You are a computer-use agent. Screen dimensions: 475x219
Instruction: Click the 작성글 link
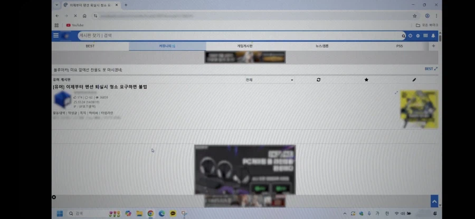[x=73, y=113]
